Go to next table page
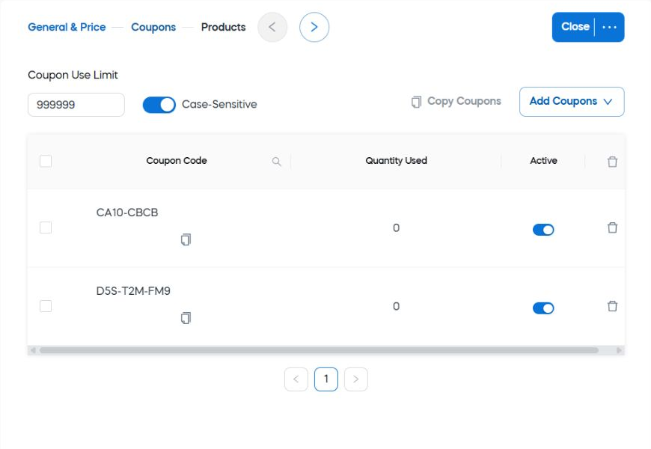Screen dimensions: 651x449 pos(356,379)
